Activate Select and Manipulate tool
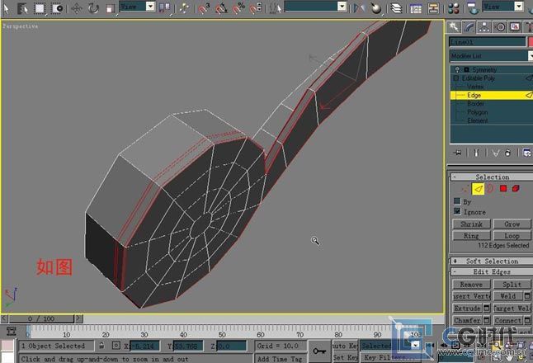 point(184,8)
